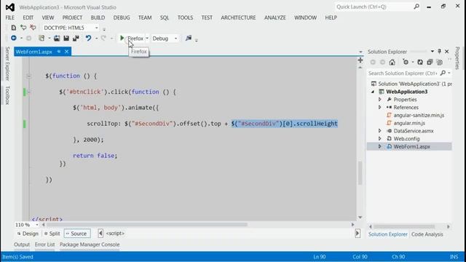Click the green arrows icon in HTML toolbar
Image resolution: width=466 pixels, height=262 pixels.
click(23, 28)
